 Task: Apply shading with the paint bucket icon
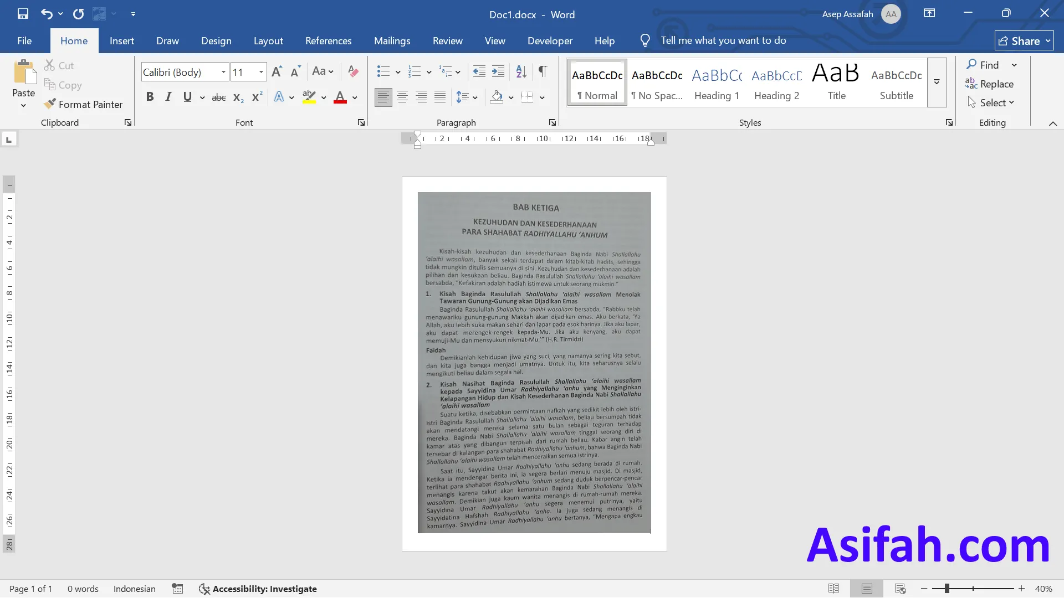(497, 97)
